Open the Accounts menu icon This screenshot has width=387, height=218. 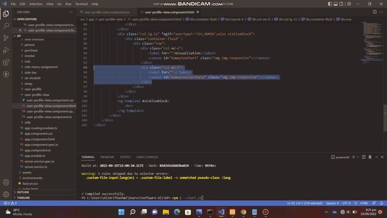(x=6, y=182)
